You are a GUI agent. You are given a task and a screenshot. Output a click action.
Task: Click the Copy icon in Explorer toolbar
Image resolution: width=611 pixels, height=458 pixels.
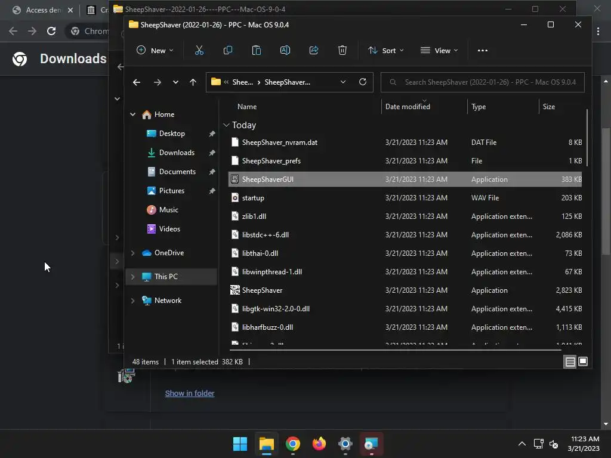(x=227, y=50)
